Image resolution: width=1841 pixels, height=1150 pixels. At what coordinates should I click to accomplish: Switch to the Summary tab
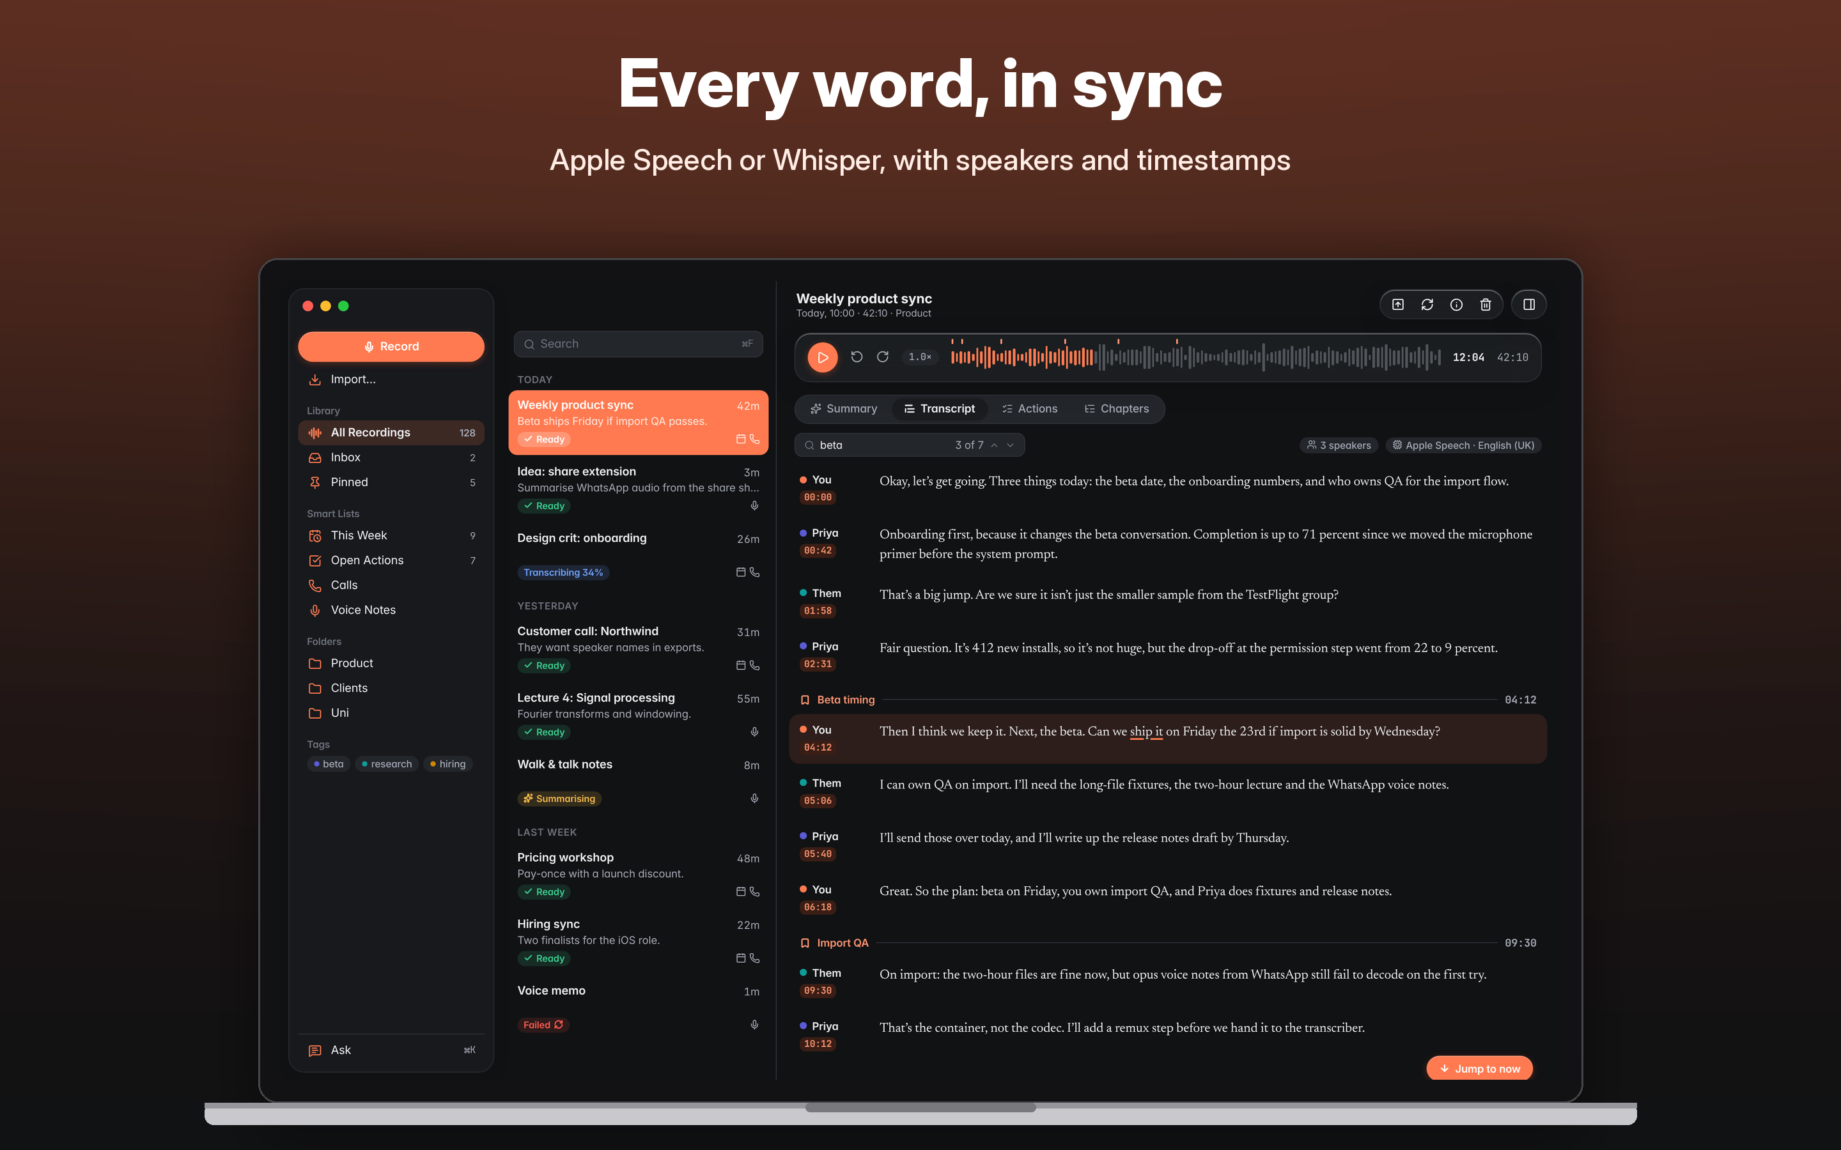(x=843, y=408)
